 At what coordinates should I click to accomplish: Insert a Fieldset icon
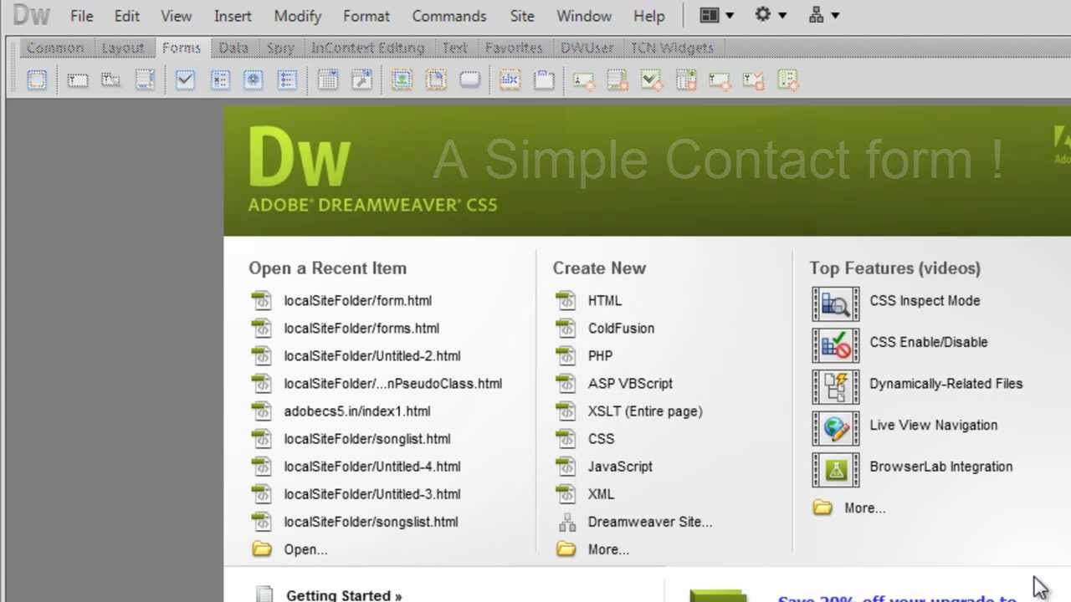pyautogui.click(x=545, y=80)
